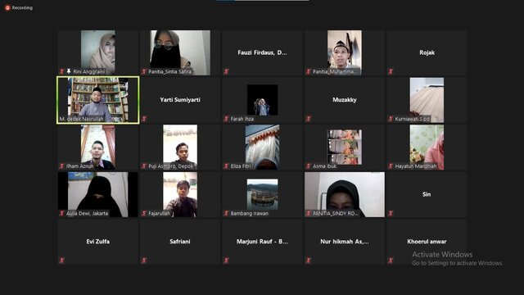Click the name Fauzi Firdaus, D...

[262, 52]
